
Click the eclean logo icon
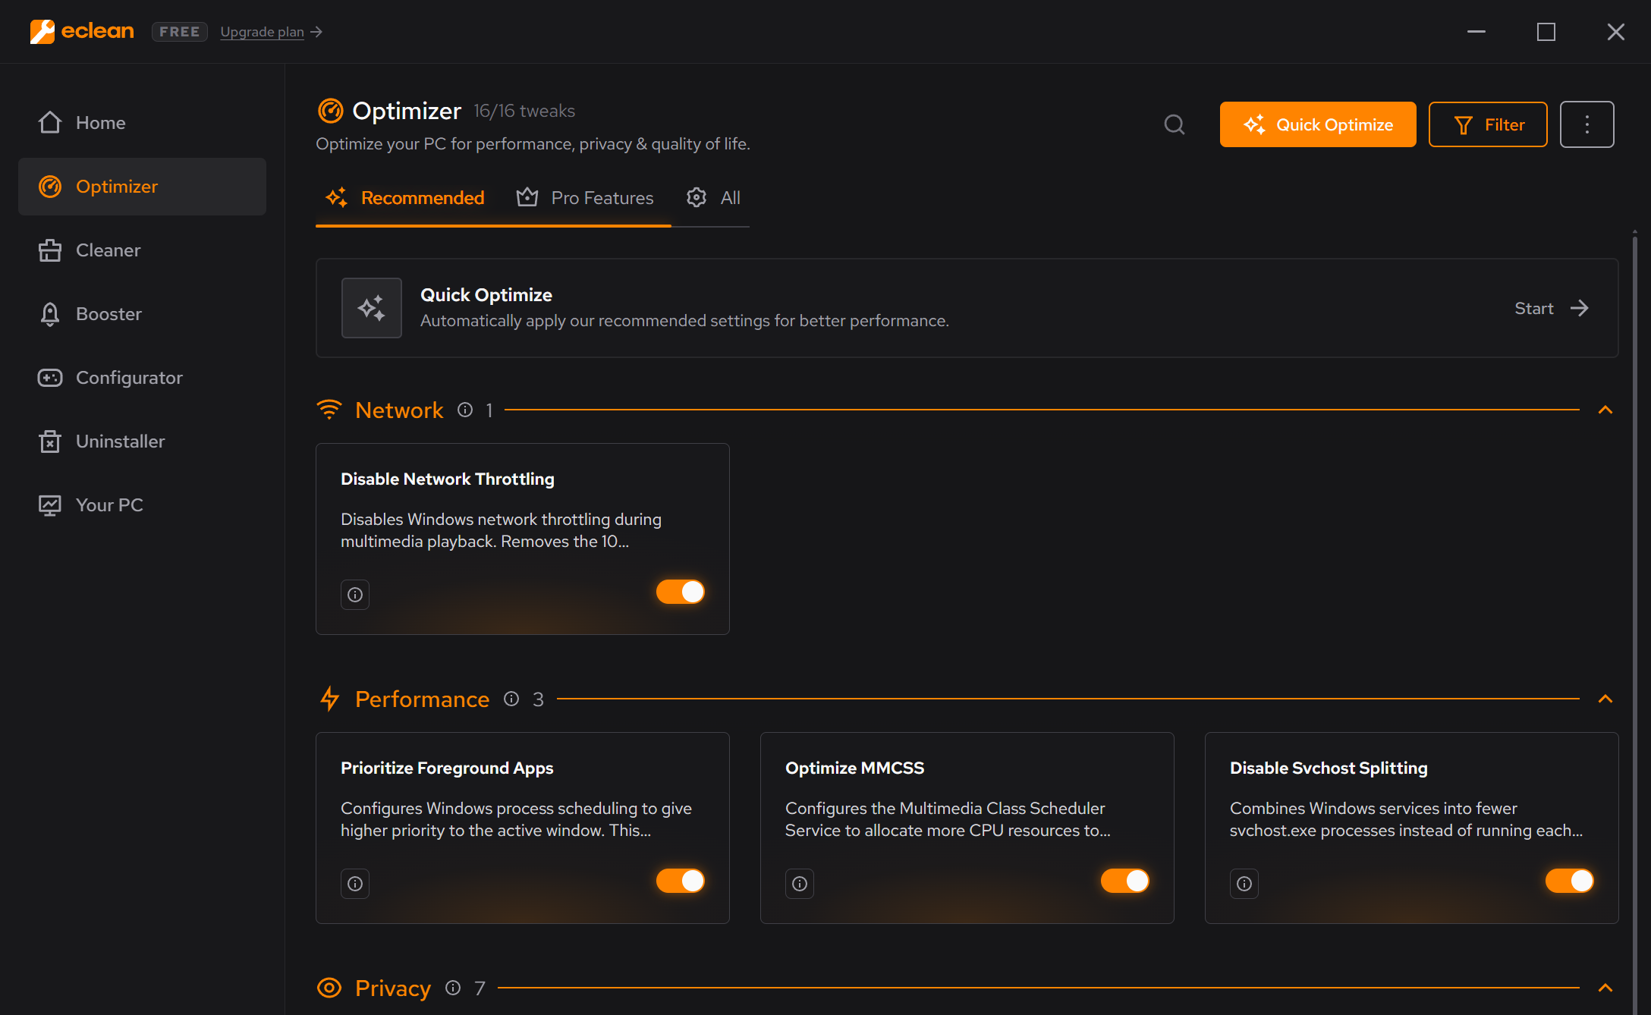(42, 32)
